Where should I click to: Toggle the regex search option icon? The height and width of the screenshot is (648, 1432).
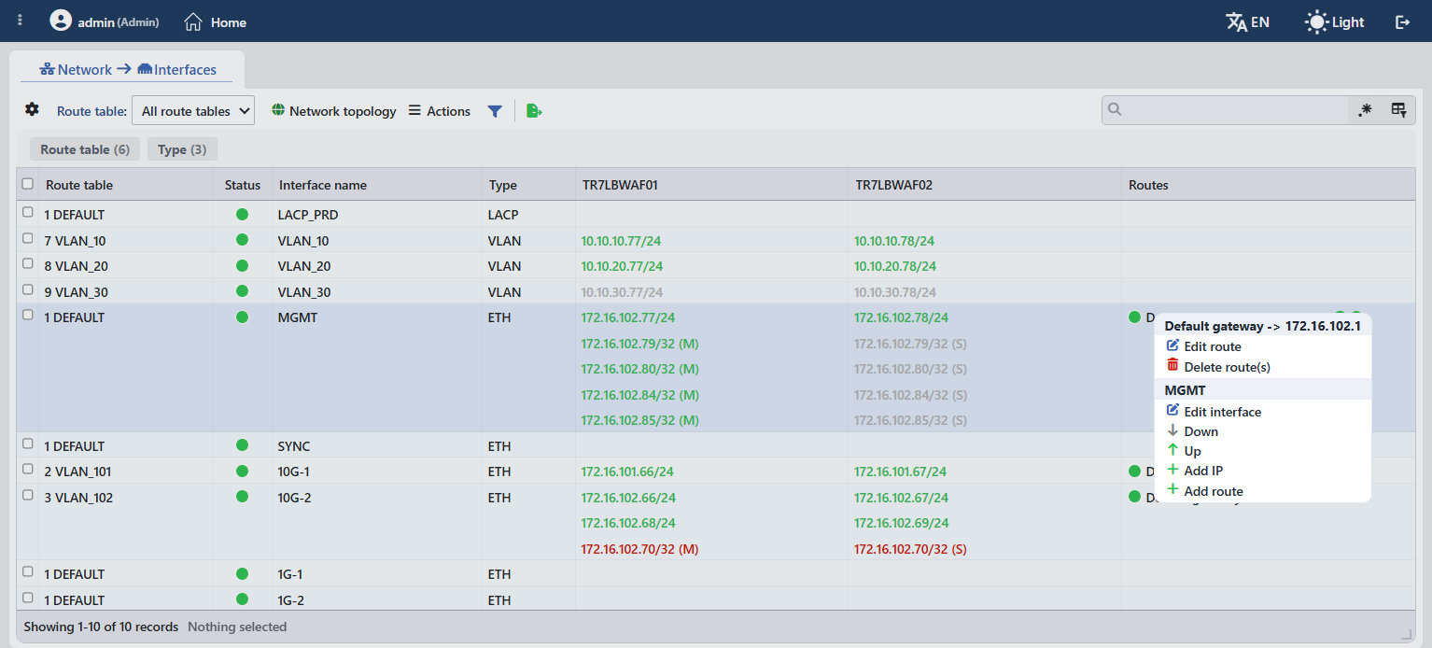click(x=1365, y=110)
